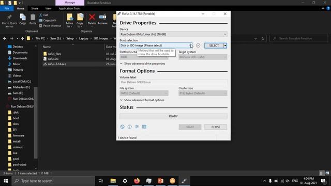Switch to View ribbon tab
This screenshot has height=186, width=331.
pyautogui.click(x=48, y=8)
